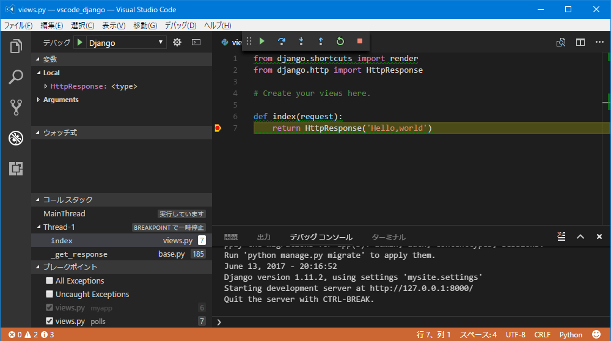Open the Extensions view icon
Screen dimensions: 611x341
click(16, 168)
